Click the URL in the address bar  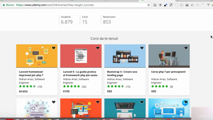pos(55,5)
